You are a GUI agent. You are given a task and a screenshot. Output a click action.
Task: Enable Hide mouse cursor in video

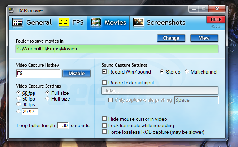[104, 119]
